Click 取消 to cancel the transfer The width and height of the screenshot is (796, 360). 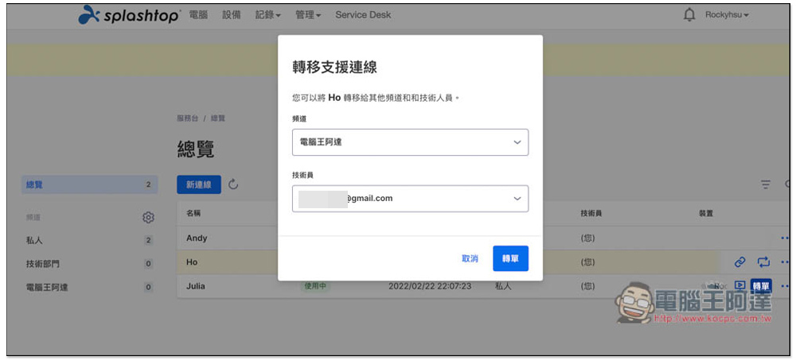pyautogui.click(x=470, y=258)
